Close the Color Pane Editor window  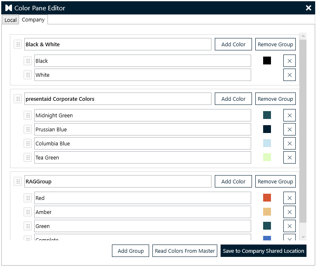[x=308, y=8]
